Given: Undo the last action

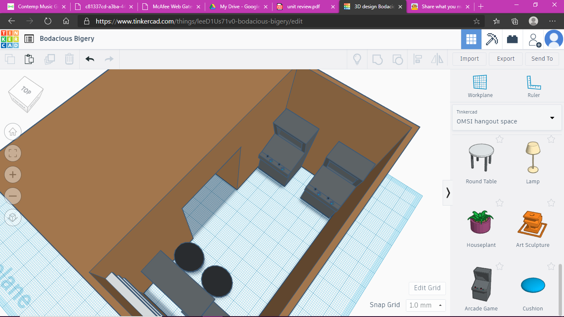Looking at the screenshot, I should tap(90, 59).
